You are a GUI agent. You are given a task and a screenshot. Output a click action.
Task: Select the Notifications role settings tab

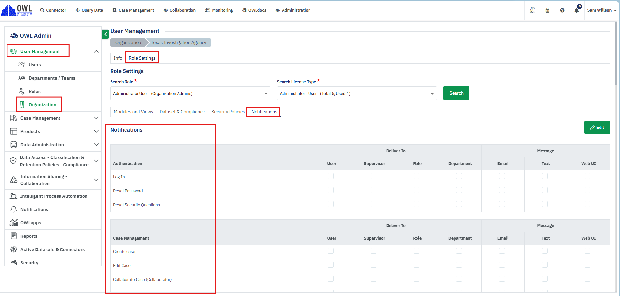[x=264, y=112]
